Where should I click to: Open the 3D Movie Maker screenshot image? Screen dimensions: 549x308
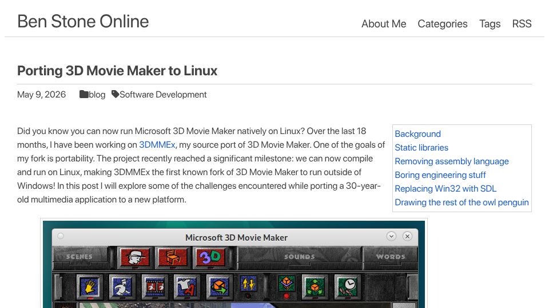(234, 264)
